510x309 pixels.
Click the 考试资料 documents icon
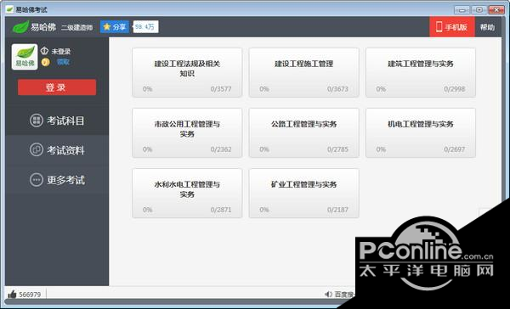tap(37, 149)
